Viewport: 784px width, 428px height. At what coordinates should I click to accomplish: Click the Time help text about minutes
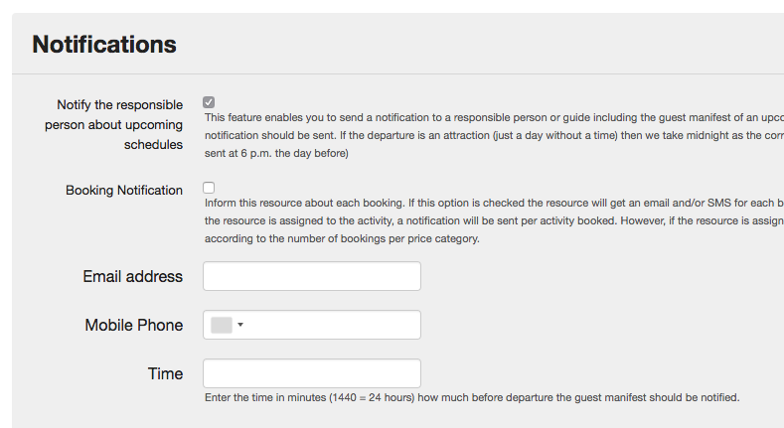pyautogui.click(x=472, y=398)
